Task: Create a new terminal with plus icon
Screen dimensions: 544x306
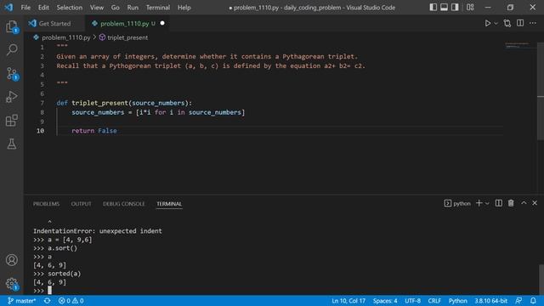Action: tap(479, 203)
